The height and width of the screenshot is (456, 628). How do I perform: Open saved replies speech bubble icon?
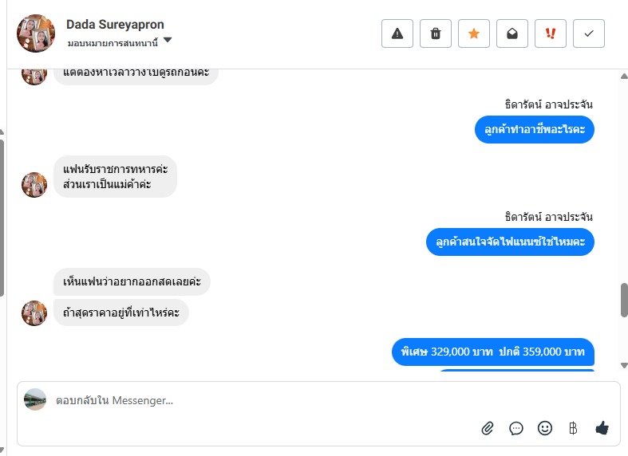click(x=516, y=428)
